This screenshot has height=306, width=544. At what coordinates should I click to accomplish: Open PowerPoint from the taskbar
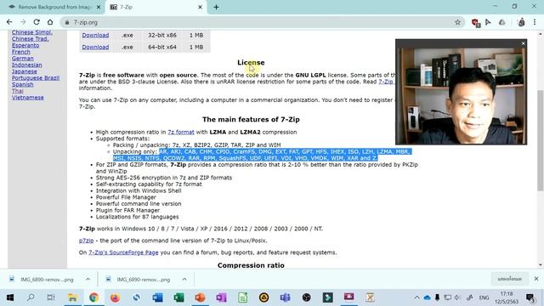pos(200,297)
